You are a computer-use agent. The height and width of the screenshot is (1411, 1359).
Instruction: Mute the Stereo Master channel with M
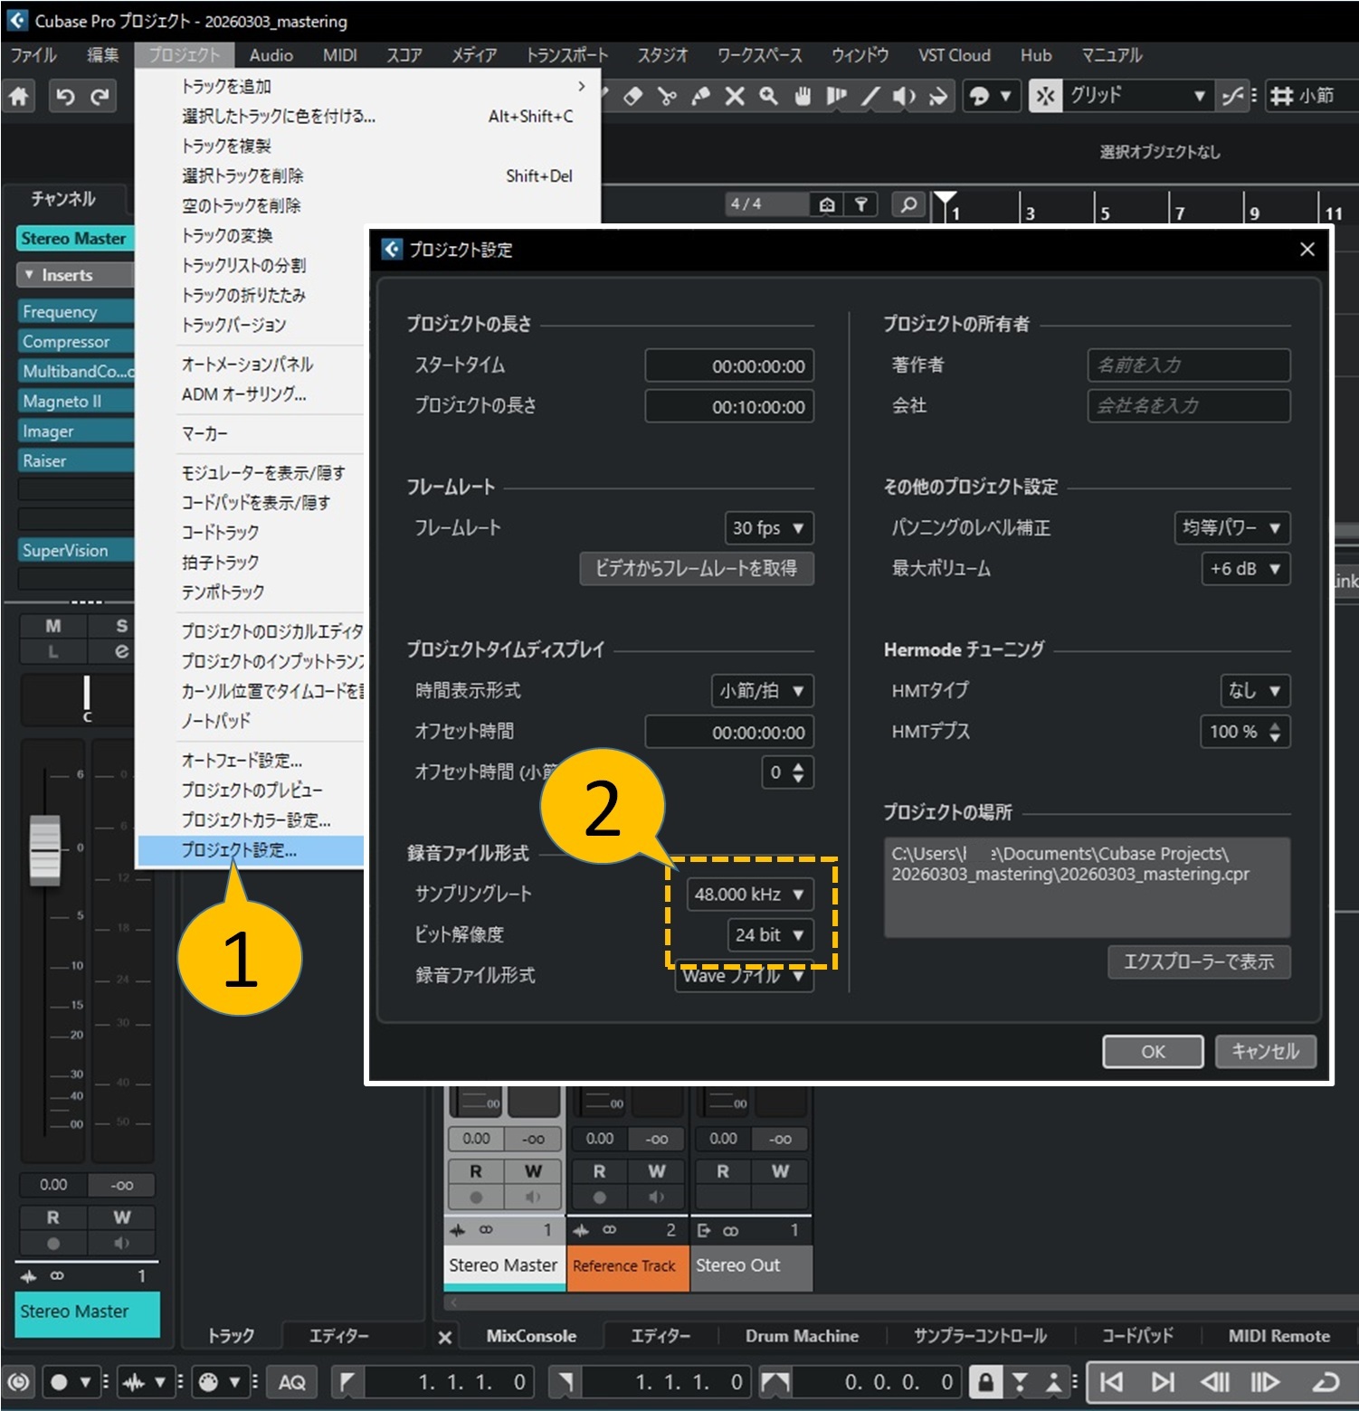(x=53, y=626)
